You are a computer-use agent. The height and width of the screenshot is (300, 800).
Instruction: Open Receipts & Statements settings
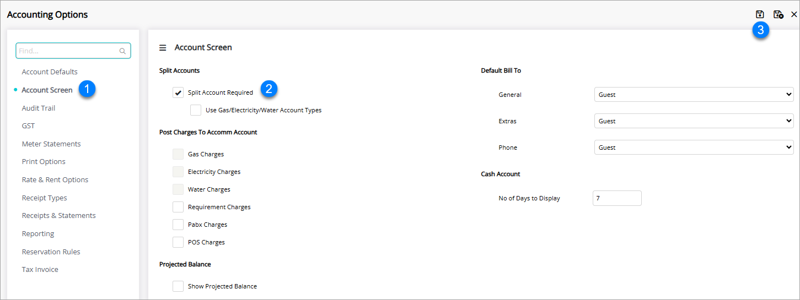[58, 216]
